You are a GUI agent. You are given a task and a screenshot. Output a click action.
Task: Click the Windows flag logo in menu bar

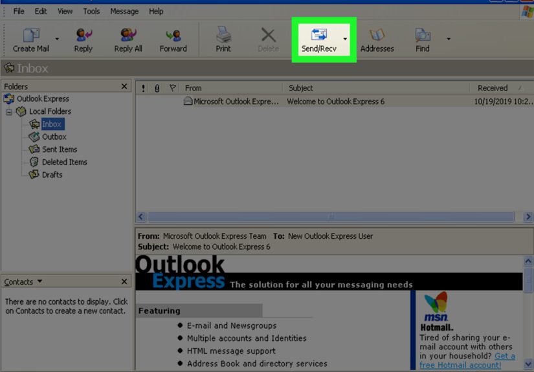(528, 12)
